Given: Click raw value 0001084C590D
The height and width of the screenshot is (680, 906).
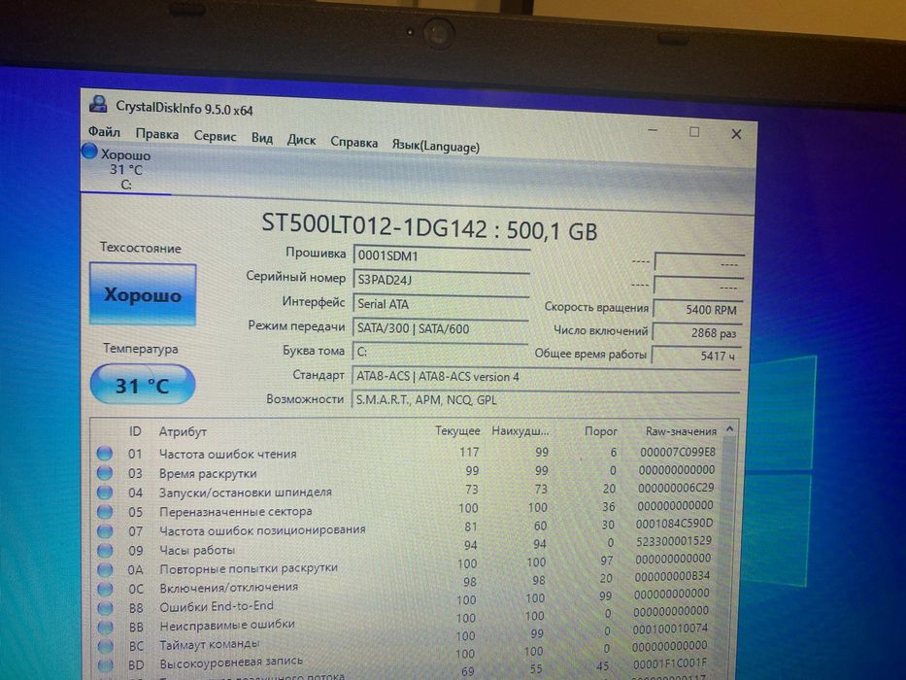Looking at the screenshot, I should pyautogui.click(x=674, y=524).
